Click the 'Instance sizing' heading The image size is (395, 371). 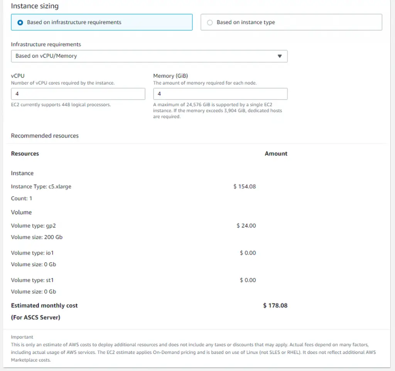pyautogui.click(x=35, y=6)
